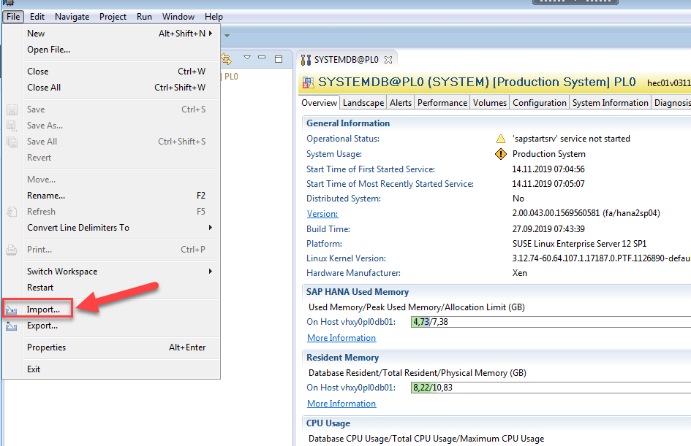Click the yellow link-with-editor arrows icon
691x446 pixels.
(x=225, y=59)
